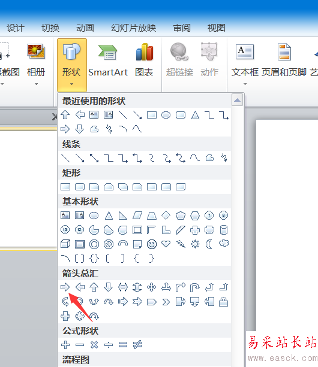Select lightning bolt shape
Viewport: 318px width, 367px height.
coord(181,244)
